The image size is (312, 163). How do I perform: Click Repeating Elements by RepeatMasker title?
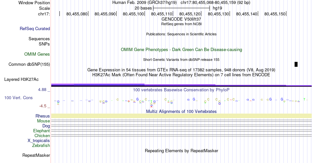pos(181,151)
